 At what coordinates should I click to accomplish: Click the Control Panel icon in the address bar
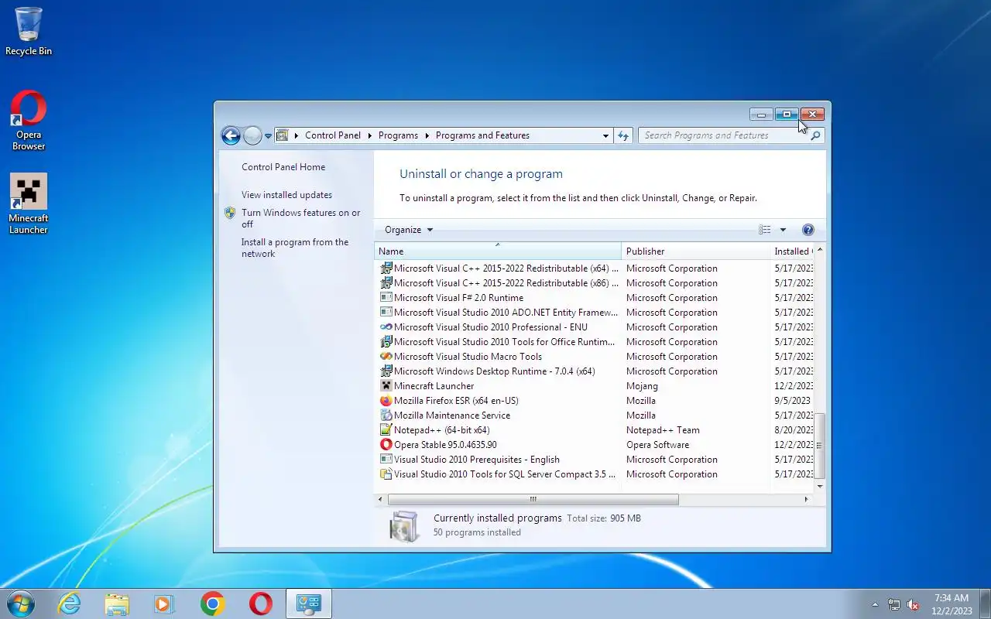(x=283, y=135)
